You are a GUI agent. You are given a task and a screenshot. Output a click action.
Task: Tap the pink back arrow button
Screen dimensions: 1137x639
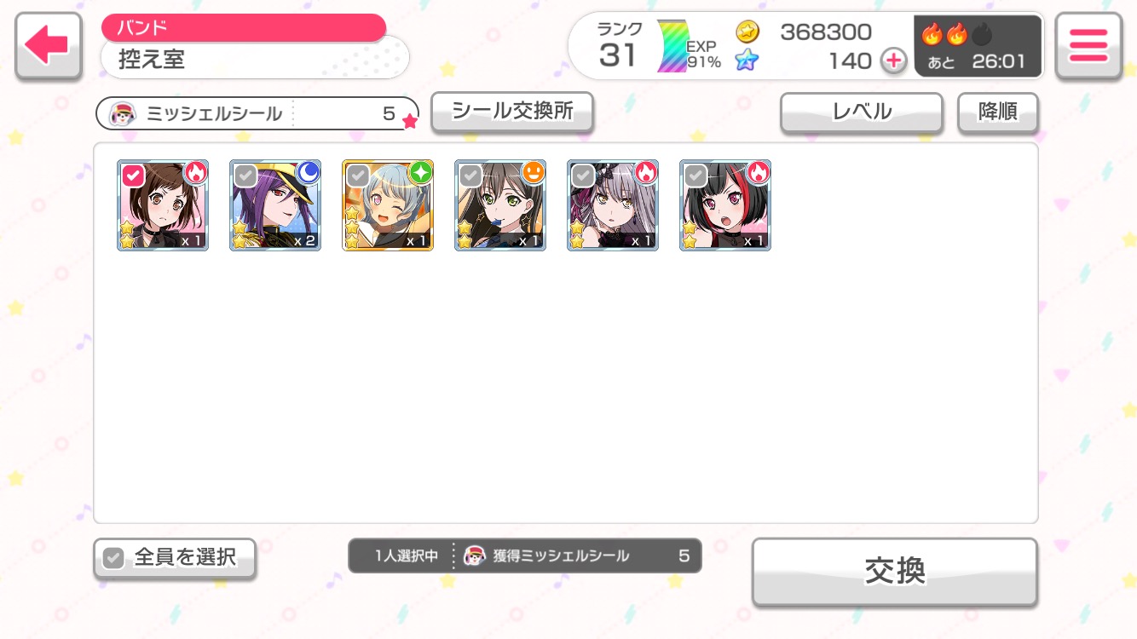(x=49, y=47)
